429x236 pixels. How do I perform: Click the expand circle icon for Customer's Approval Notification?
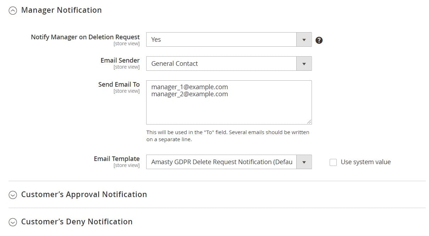[13, 195]
